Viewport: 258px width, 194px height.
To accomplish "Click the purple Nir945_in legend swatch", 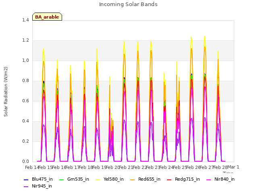I will (x=26, y=187).
